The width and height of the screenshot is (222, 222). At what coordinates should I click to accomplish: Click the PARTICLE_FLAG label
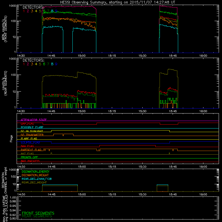click(x=31, y=150)
